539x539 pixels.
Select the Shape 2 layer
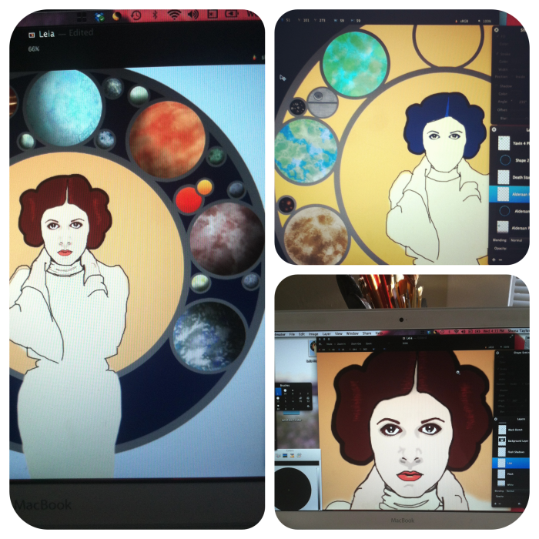tap(510, 160)
